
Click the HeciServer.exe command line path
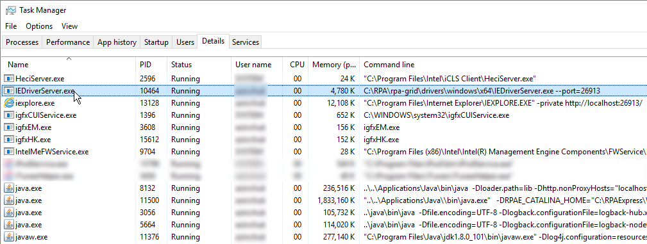[x=450, y=78]
